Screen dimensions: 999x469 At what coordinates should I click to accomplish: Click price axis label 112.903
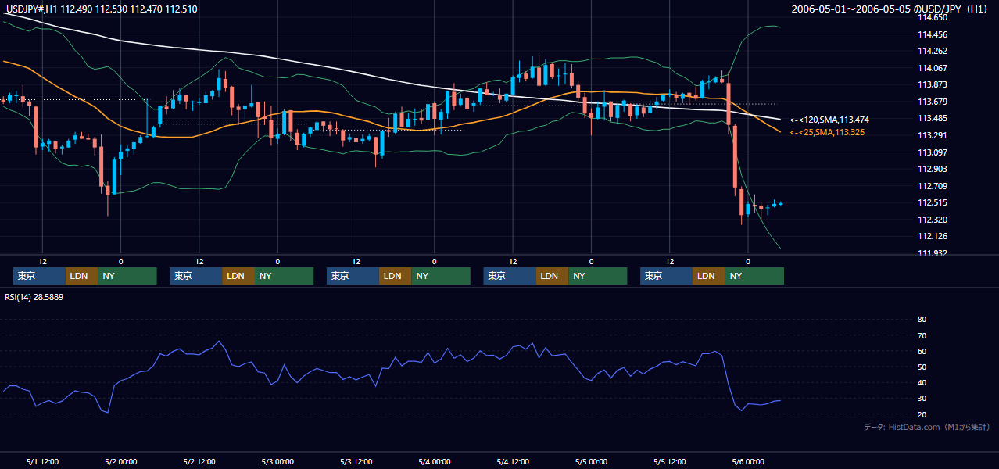click(932, 169)
